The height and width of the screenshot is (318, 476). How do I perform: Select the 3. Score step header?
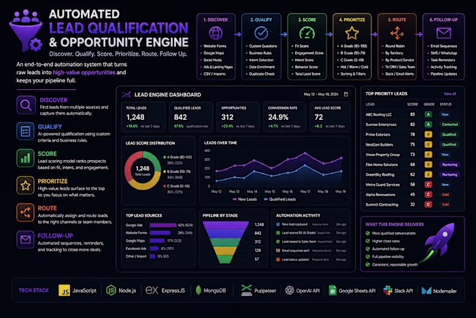(307, 20)
